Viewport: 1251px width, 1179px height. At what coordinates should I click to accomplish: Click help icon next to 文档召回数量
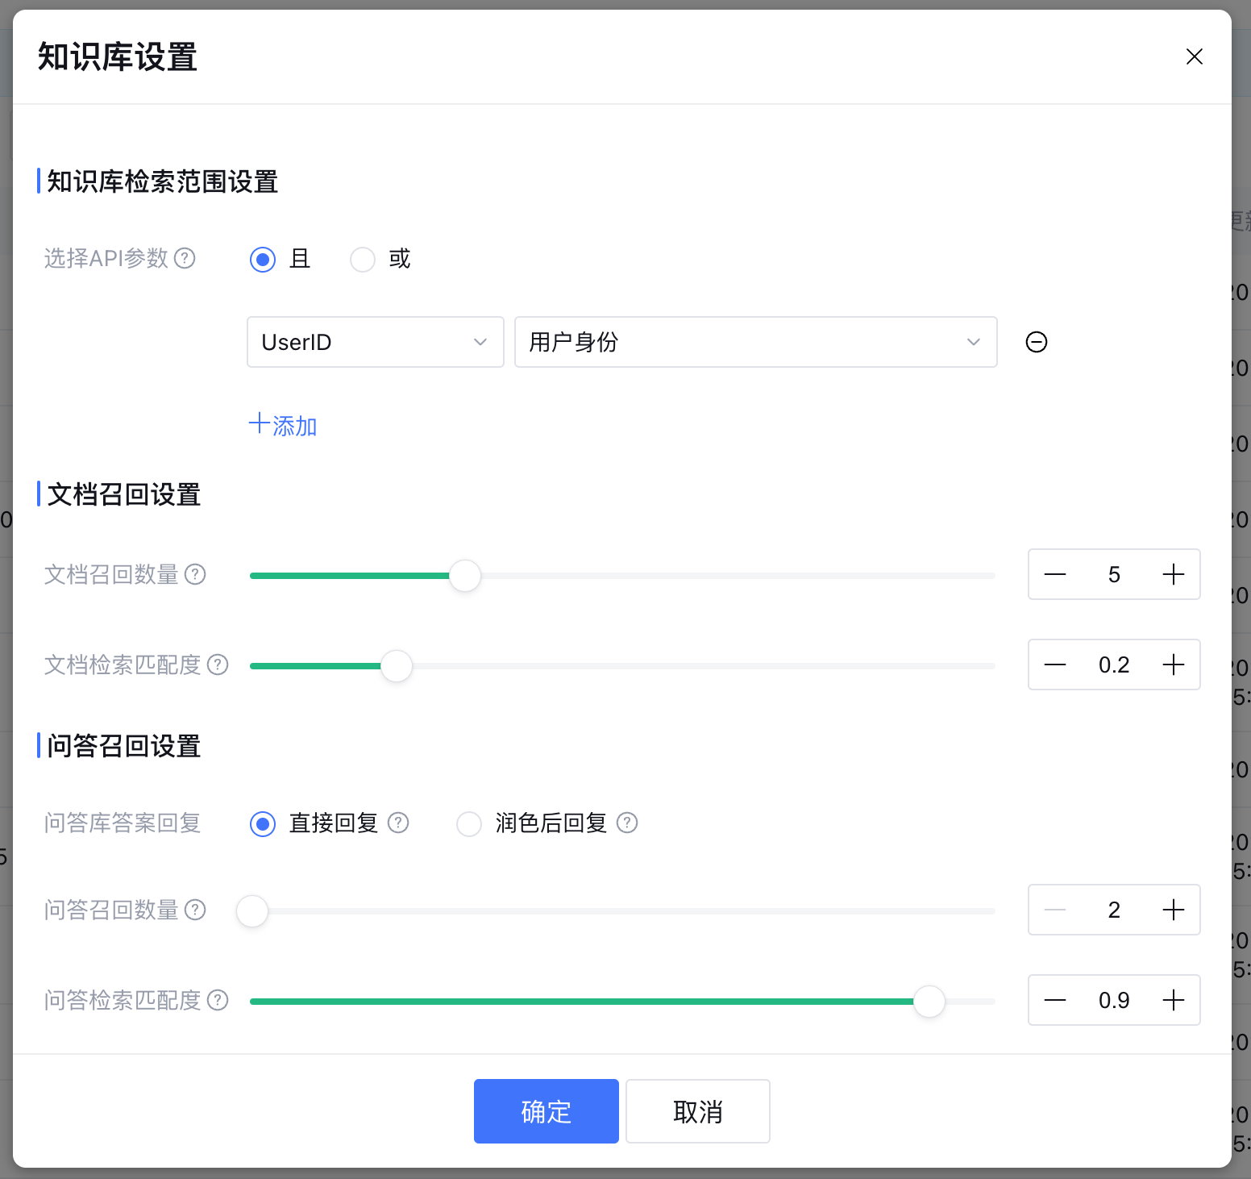pos(195,574)
